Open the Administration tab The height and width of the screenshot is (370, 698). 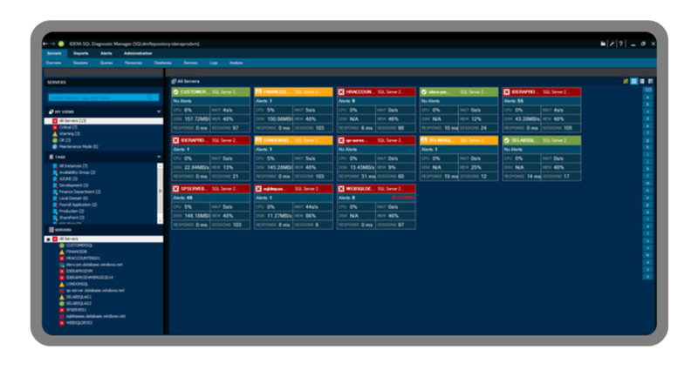tap(138, 53)
